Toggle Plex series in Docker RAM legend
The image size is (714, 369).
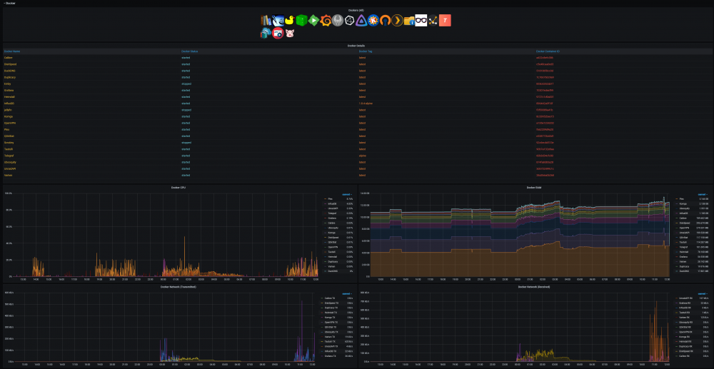tap(682, 199)
